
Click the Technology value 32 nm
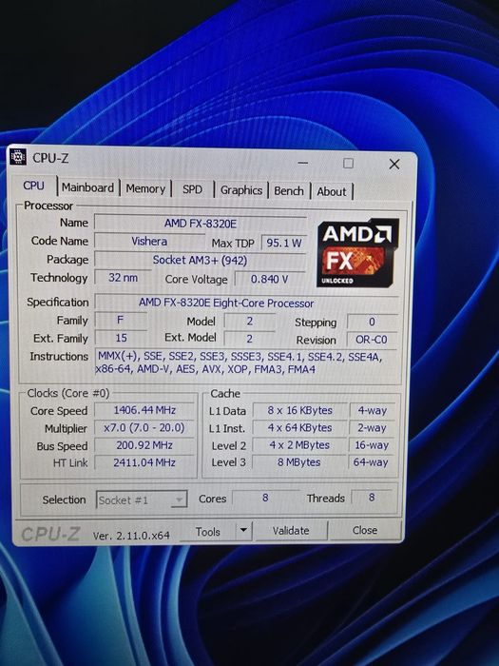click(x=123, y=278)
